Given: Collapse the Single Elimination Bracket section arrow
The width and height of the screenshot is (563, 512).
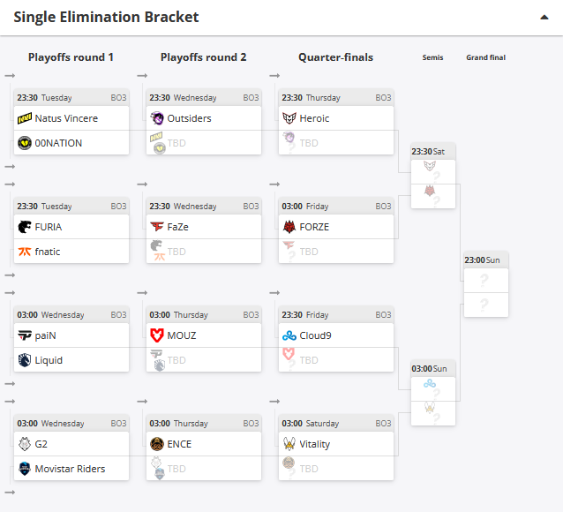Looking at the screenshot, I should pyautogui.click(x=544, y=17).
